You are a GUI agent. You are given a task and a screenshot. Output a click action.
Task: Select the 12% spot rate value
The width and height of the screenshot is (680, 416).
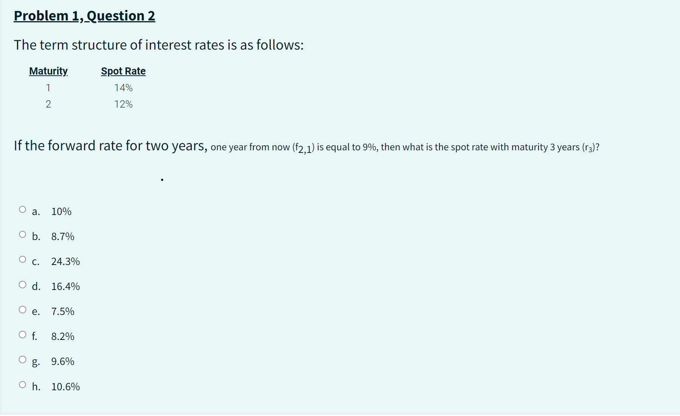[x=123, y=104]
